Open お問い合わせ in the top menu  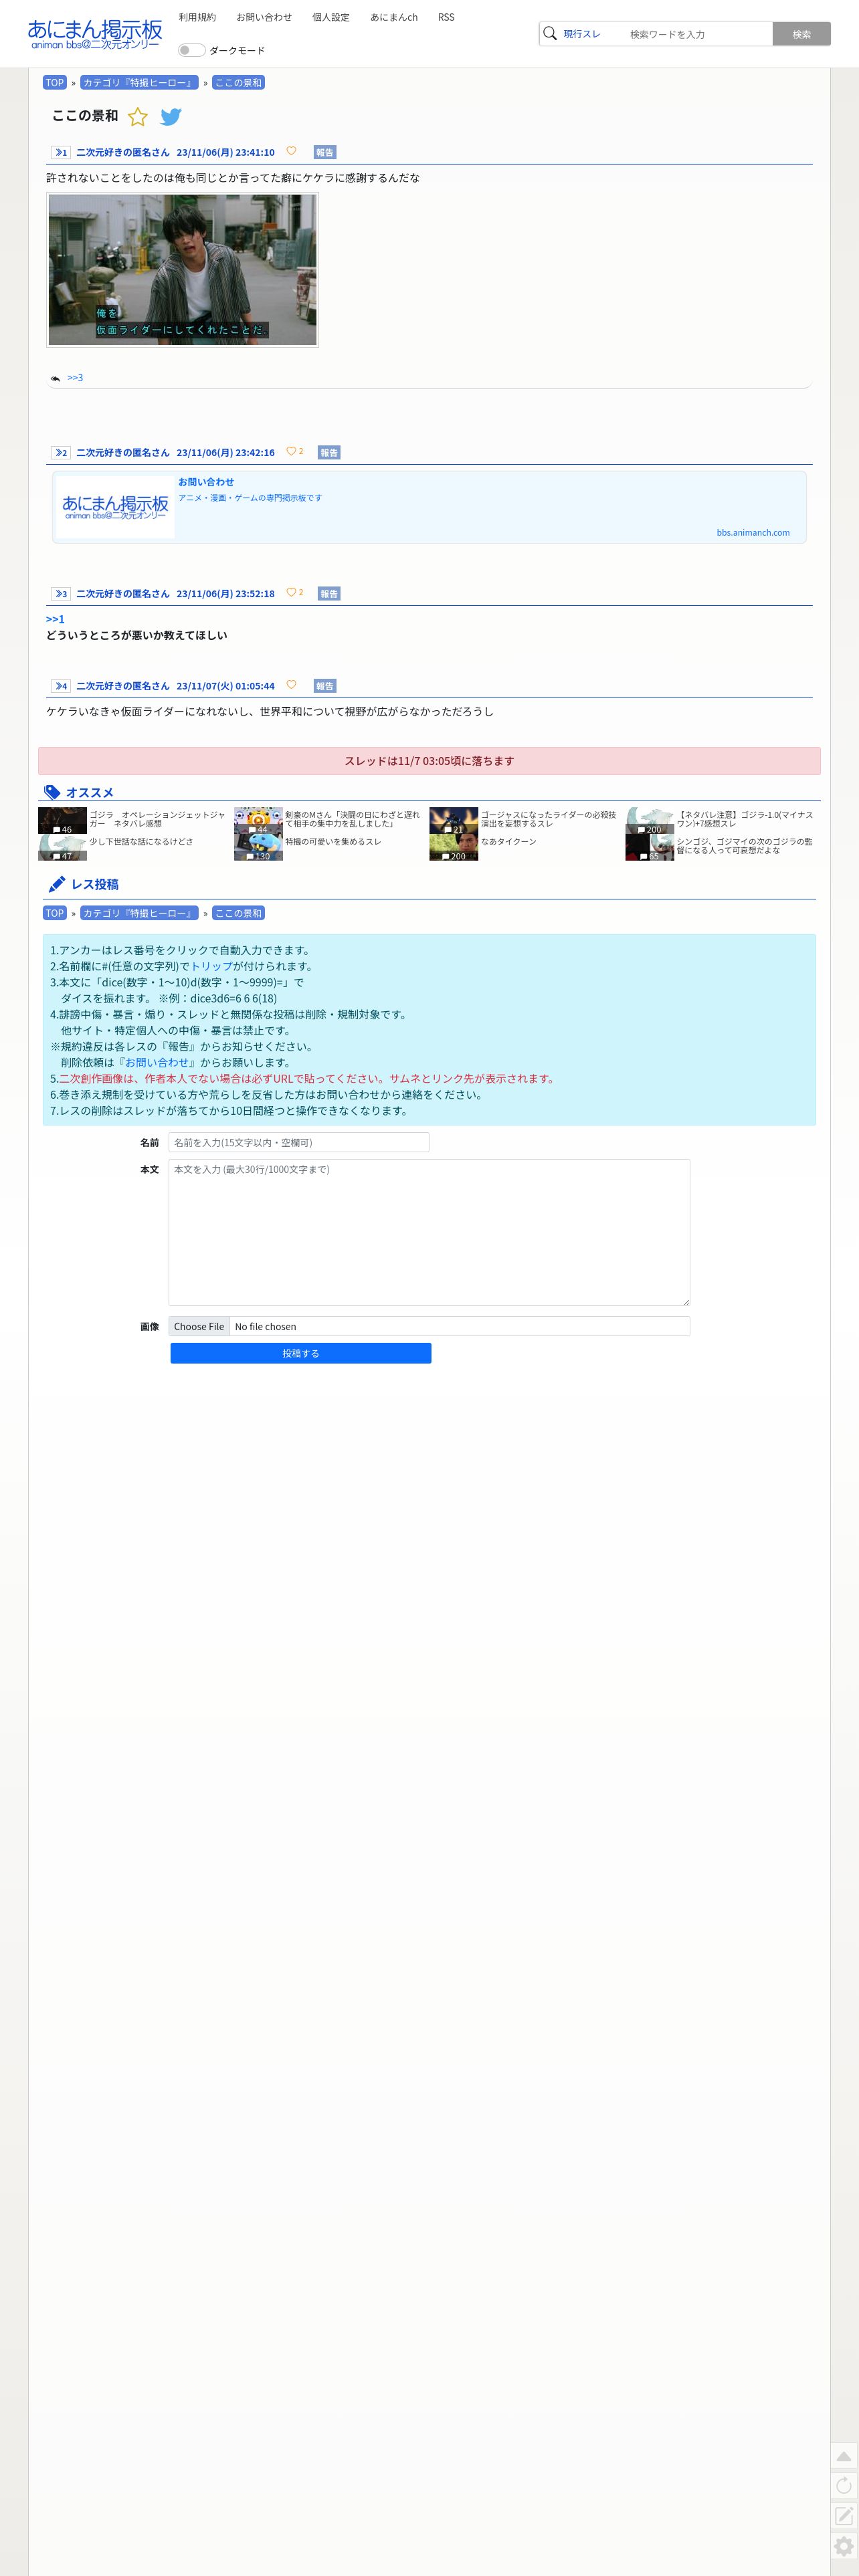(x=264, y=17)
